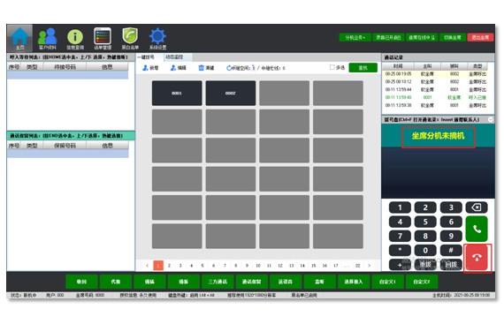Click the dial pad backspace icon
Viewport: 504px width, 324px height.
pos(477,207)
